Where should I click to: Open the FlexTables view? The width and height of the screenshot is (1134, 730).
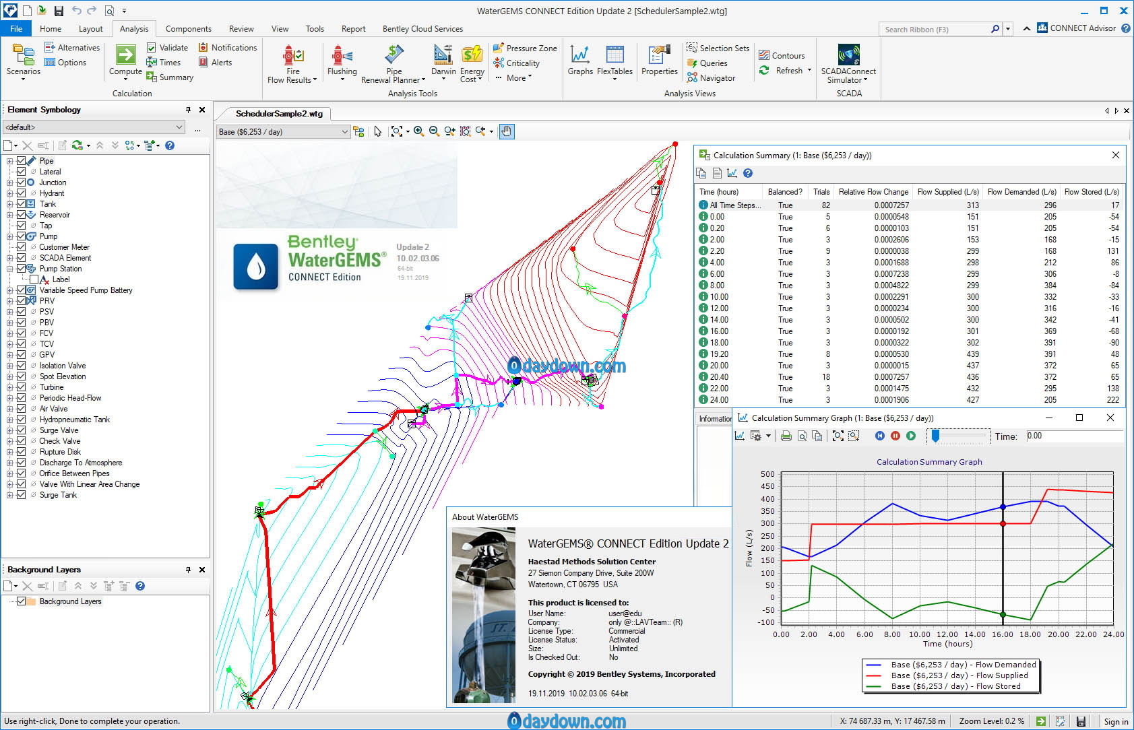[615, 62]
